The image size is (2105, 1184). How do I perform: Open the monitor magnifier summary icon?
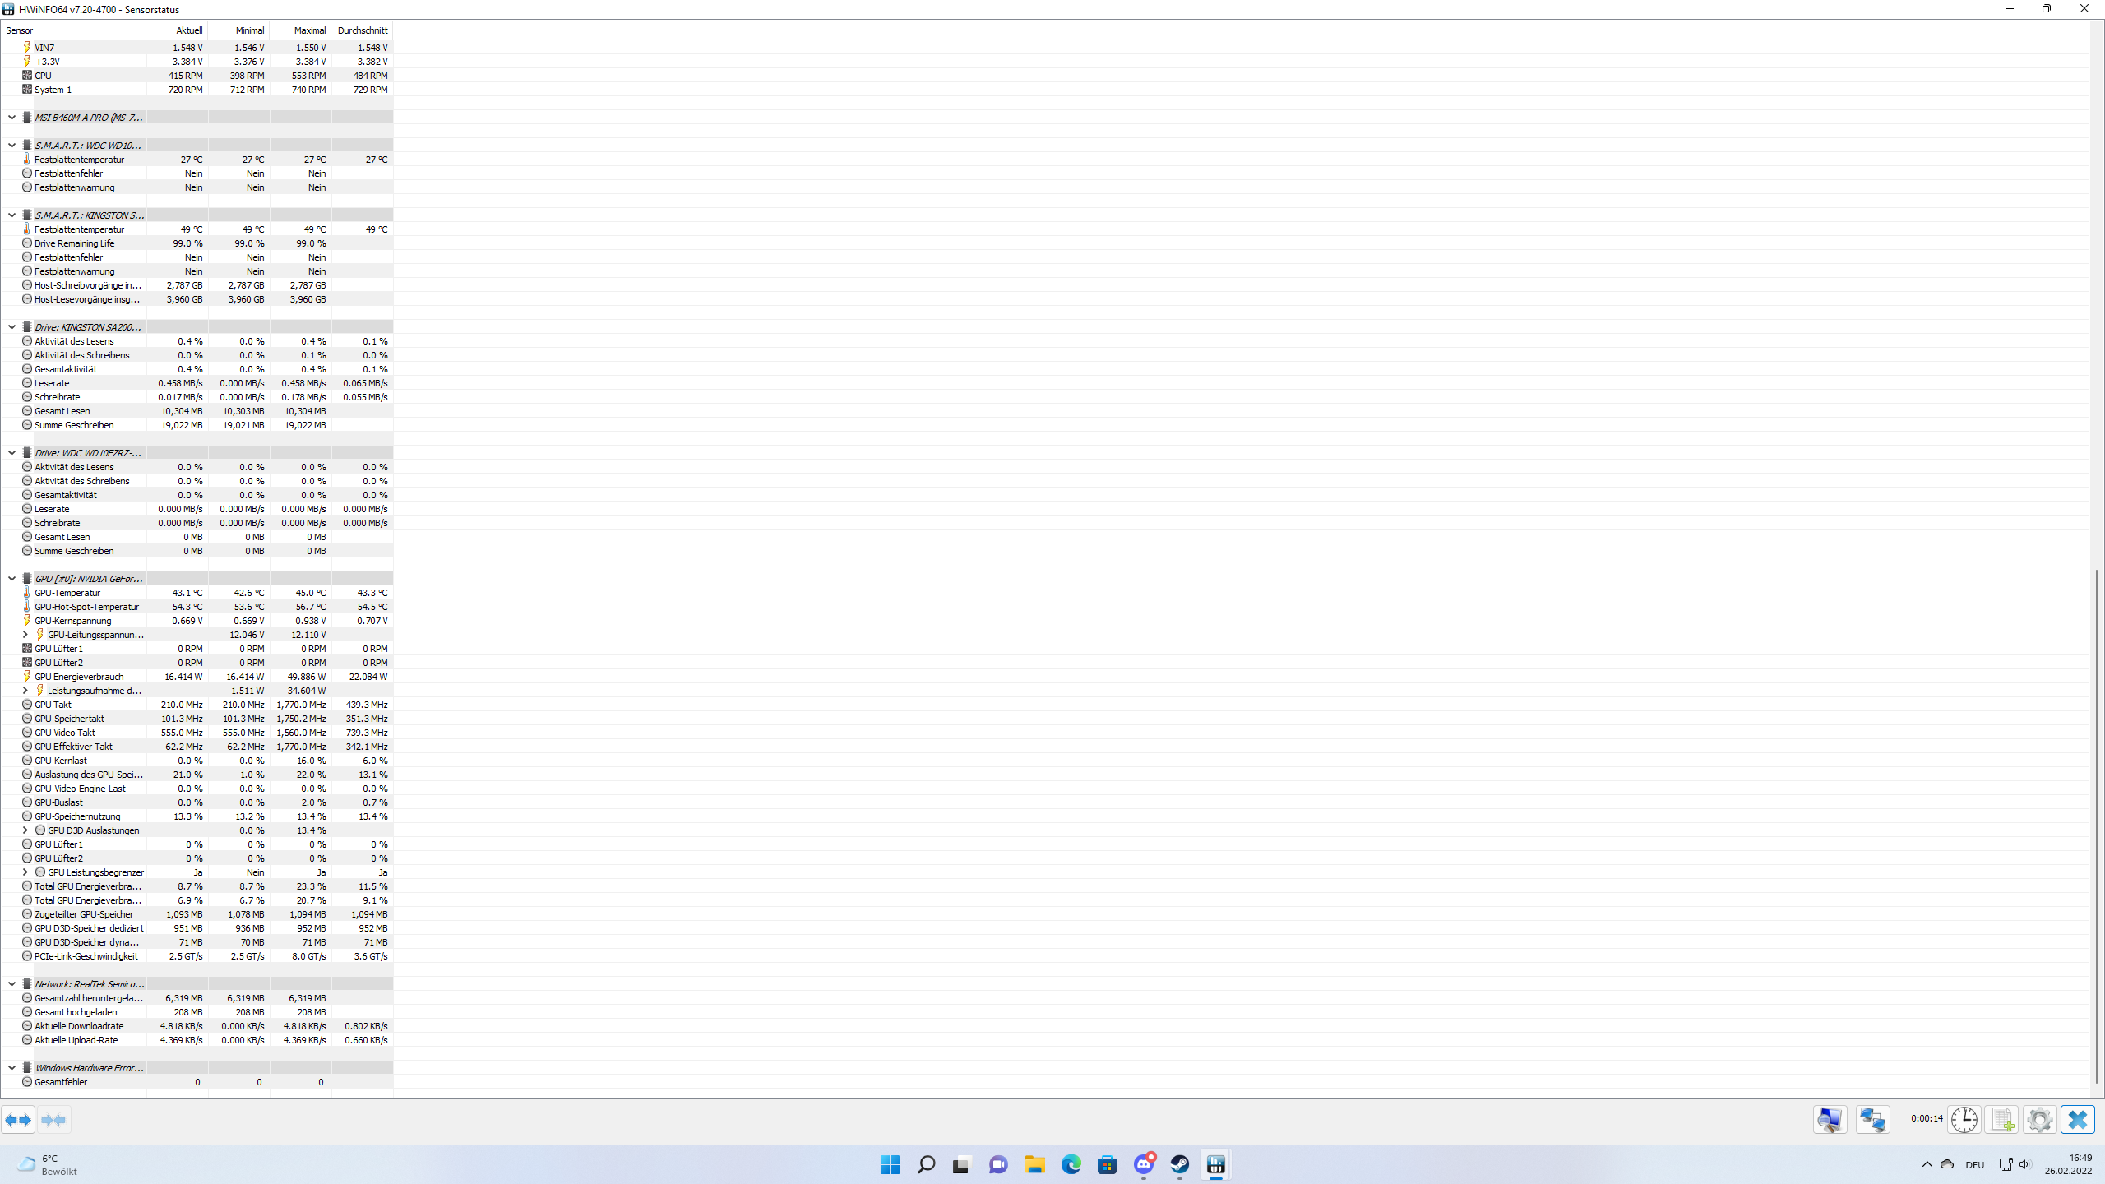tap(1830, 1119)
